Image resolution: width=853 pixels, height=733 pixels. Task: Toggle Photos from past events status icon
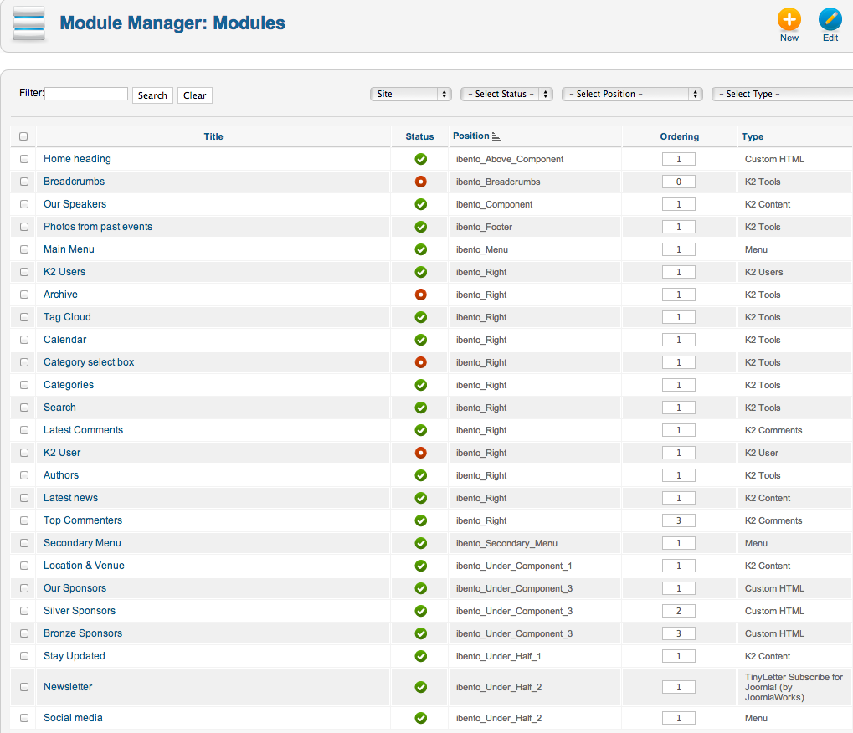pyautogui.click(x=420, y=227)
